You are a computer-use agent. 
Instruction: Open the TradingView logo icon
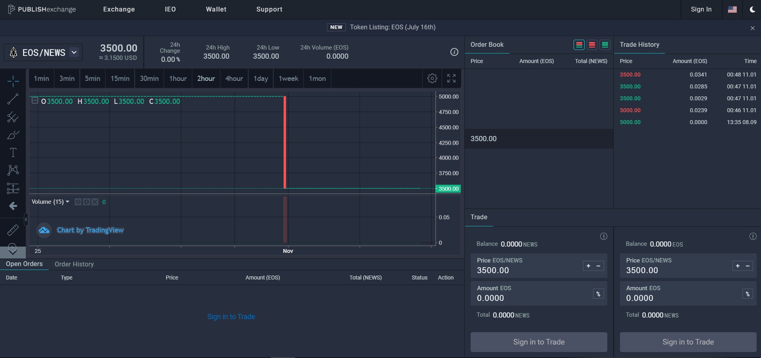click(44, 230)
